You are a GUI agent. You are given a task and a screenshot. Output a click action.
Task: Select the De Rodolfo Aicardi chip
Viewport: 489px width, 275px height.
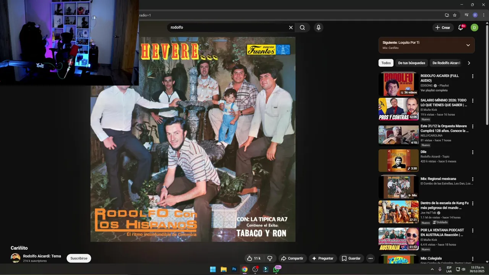[x=446, y=63]
